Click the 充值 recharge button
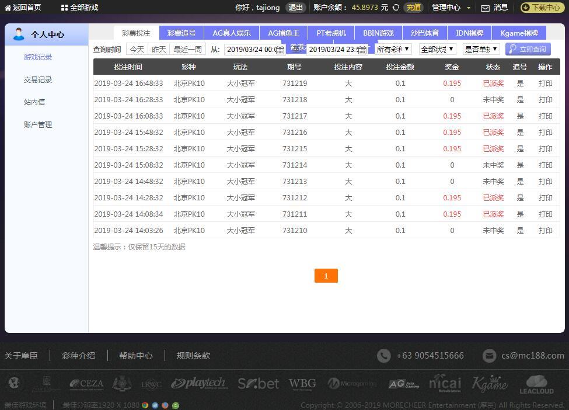Viewport: 569px width, 410px height. [x=413, y=8]
